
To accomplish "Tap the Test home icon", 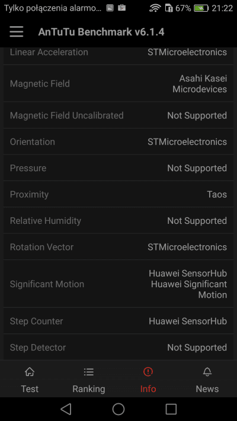I will coord(30,372).
